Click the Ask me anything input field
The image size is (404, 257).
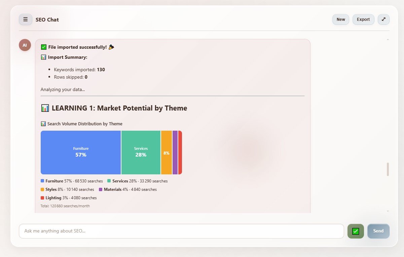(182, 231)
